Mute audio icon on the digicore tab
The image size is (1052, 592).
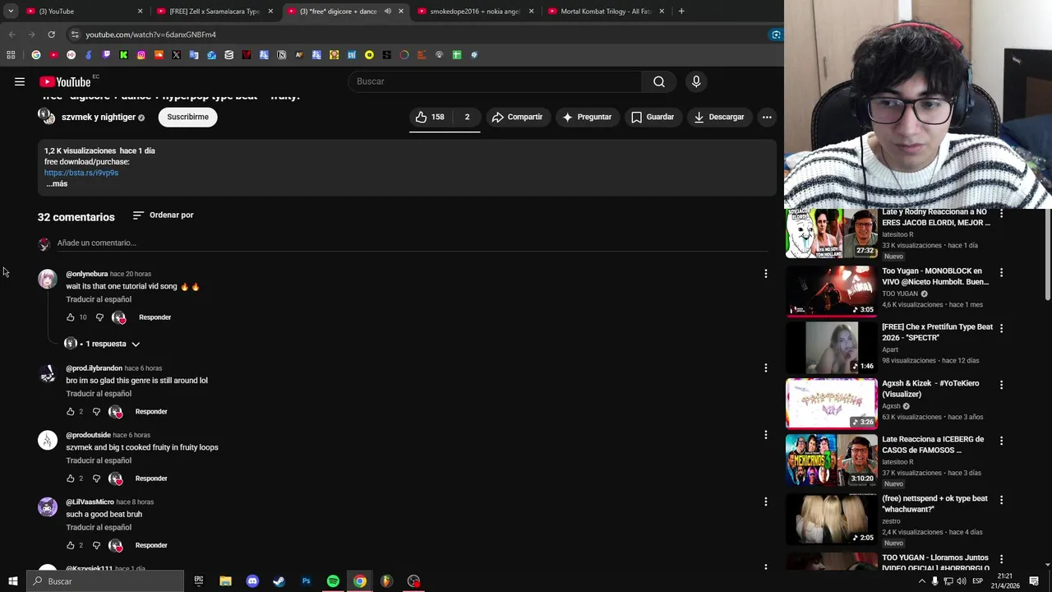point(387,12)
